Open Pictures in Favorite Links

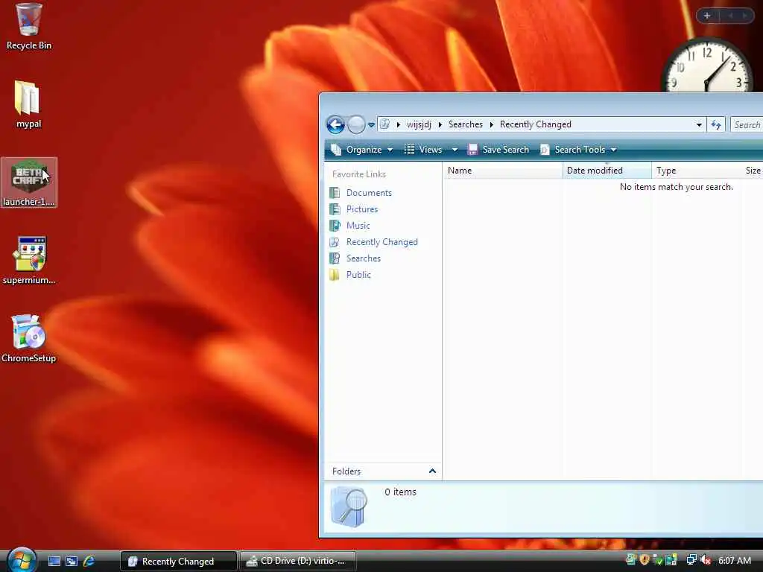click(x=354, y=209)
